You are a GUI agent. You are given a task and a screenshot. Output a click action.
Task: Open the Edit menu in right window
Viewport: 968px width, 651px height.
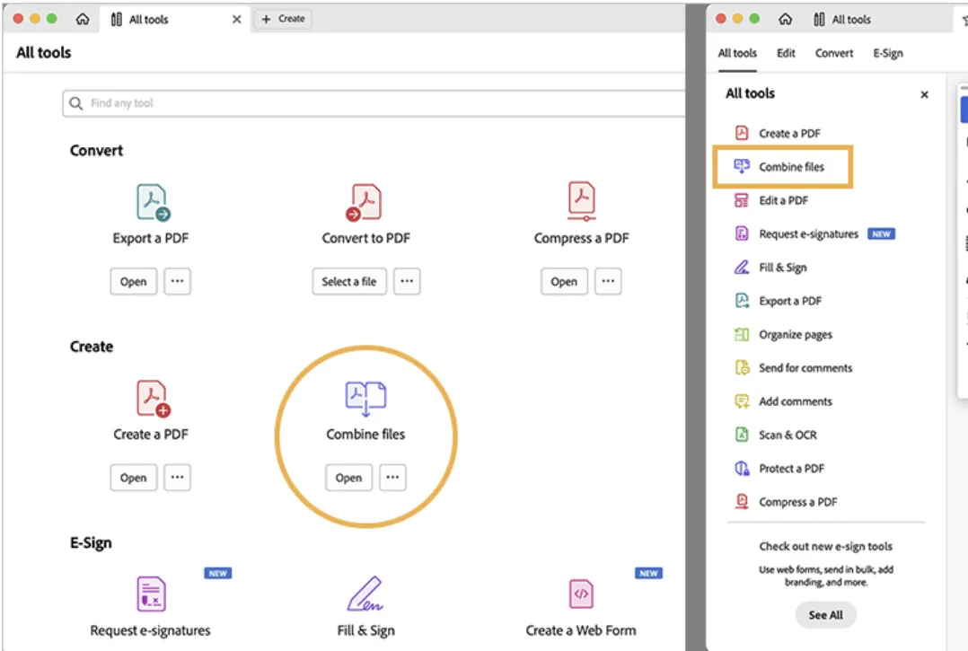point(786,53)
